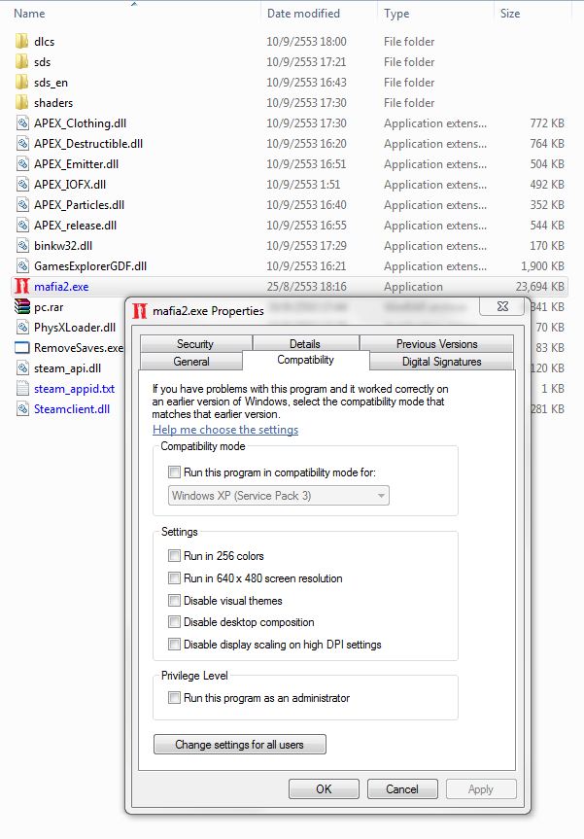Screen dimensions: 584x839
Task: Click the 25/8/2553 18:16 date cell
Action: pos(306,287)
